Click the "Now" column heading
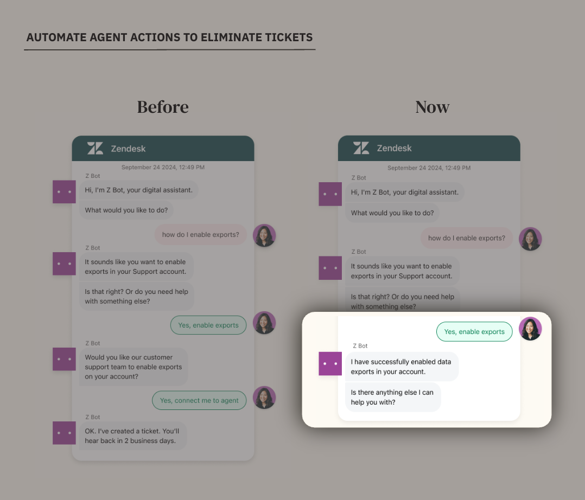Image resolution: width=585 pixels, height=500 pixels. [433, 107]
